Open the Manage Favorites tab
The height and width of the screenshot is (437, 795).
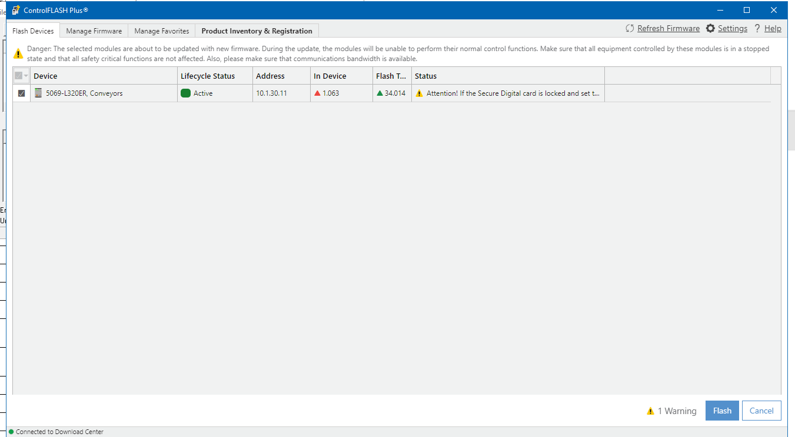(162, 31)
